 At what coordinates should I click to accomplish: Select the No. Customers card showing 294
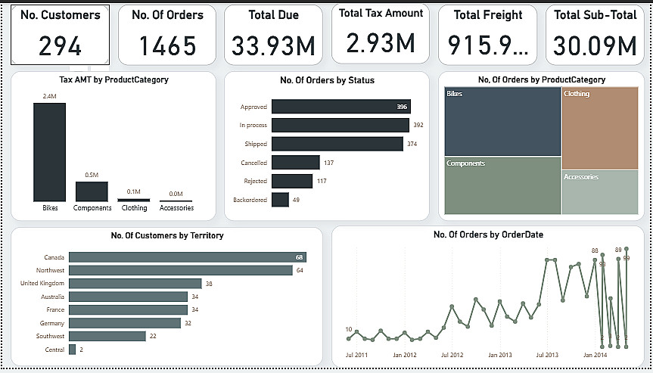60,35
